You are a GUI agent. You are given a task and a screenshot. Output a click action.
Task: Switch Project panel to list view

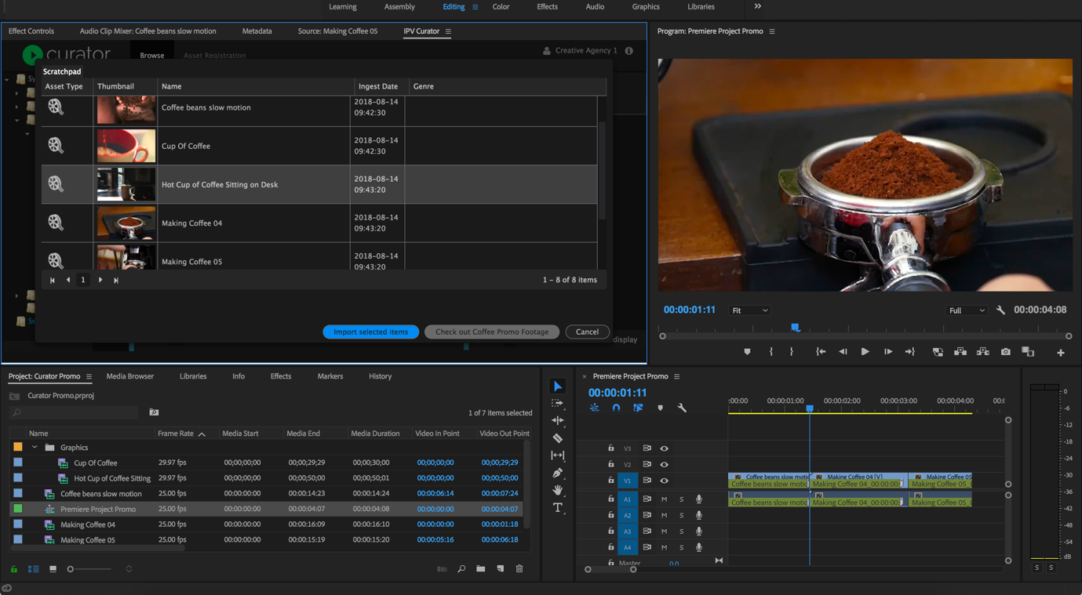(x=34, y=569)
